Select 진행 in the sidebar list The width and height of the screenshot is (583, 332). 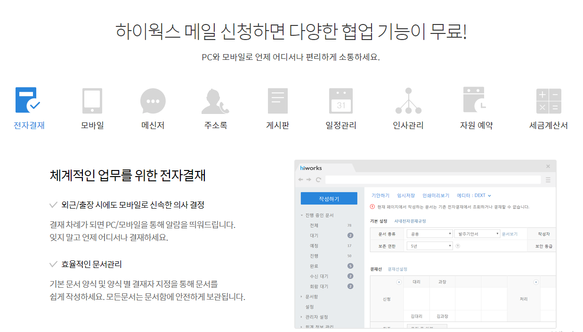[314, 256]
